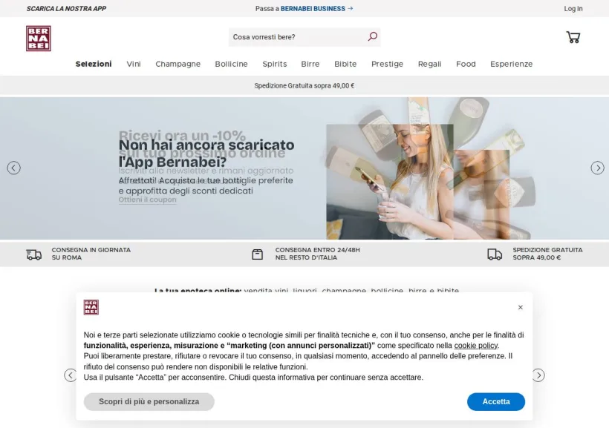Open the Bollicine menu

point(231,64)
